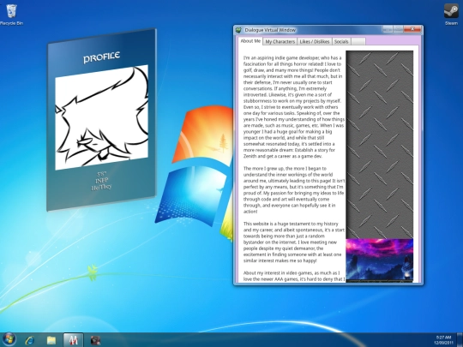Minimize the Dialogue Virtual Window
Screen dimensions: 463x347
click(387, 29)
